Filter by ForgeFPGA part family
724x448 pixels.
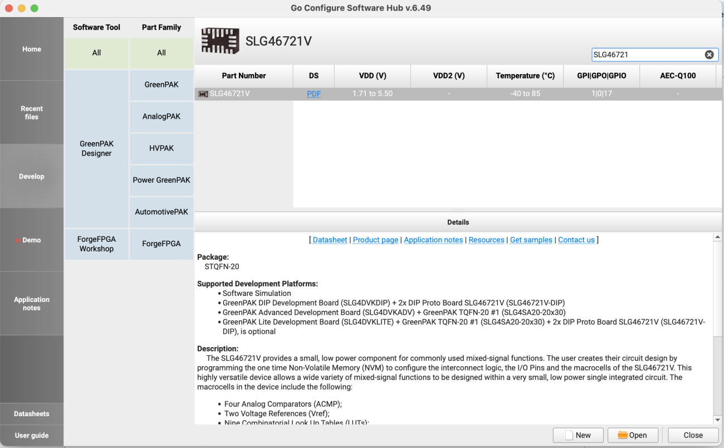pos(162,244)
